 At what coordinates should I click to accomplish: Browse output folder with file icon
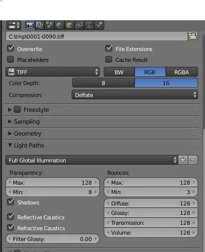point(193,36)
